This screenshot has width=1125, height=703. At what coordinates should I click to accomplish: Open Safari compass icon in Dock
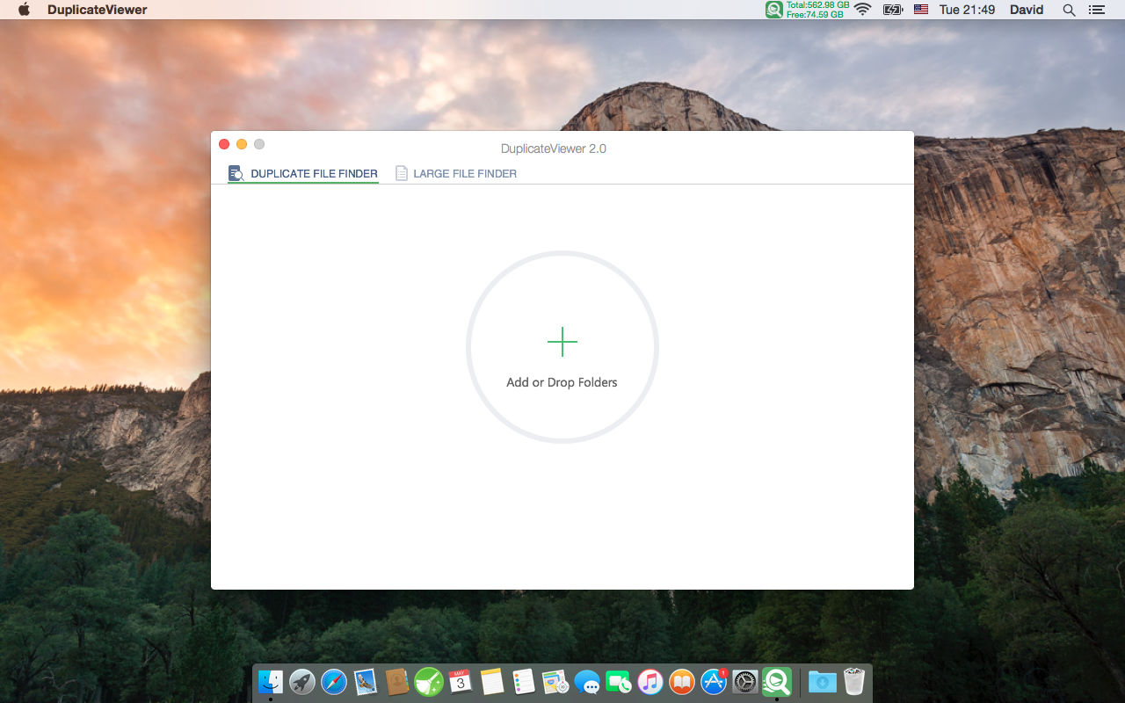(x=334, y=681)
